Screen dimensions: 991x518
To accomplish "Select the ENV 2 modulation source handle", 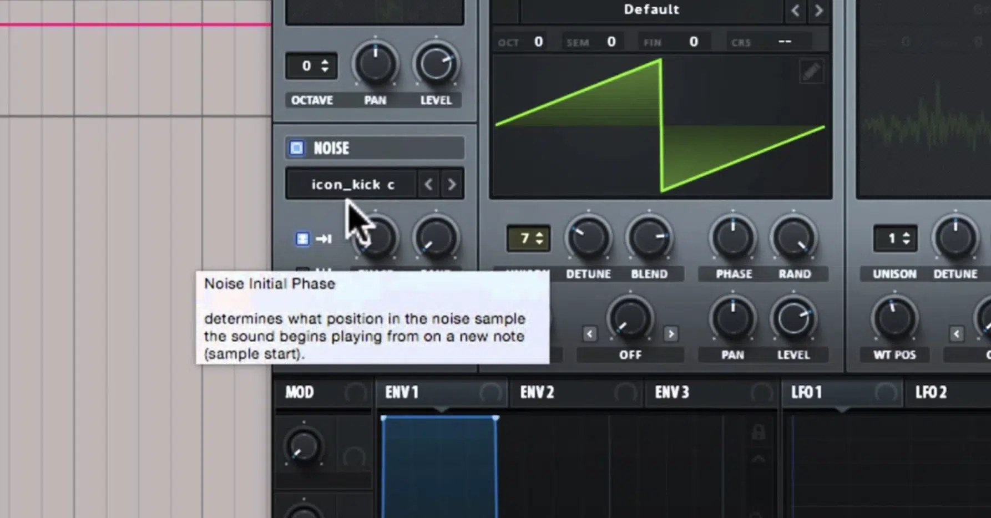I will pos(625,393).
